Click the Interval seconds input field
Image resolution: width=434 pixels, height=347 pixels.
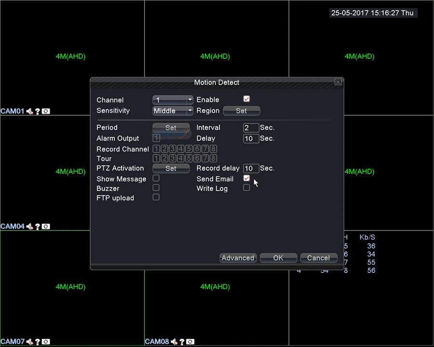[251, 128]
